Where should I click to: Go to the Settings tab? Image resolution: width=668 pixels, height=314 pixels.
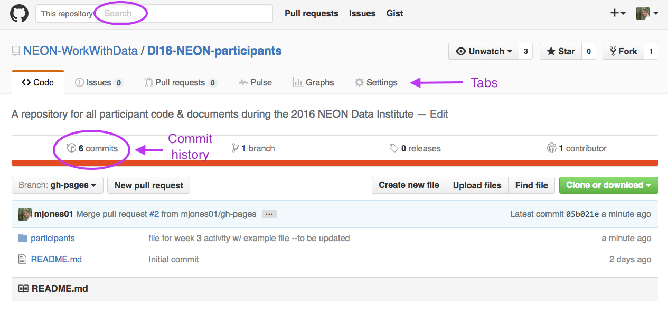[x=376, y=82]
